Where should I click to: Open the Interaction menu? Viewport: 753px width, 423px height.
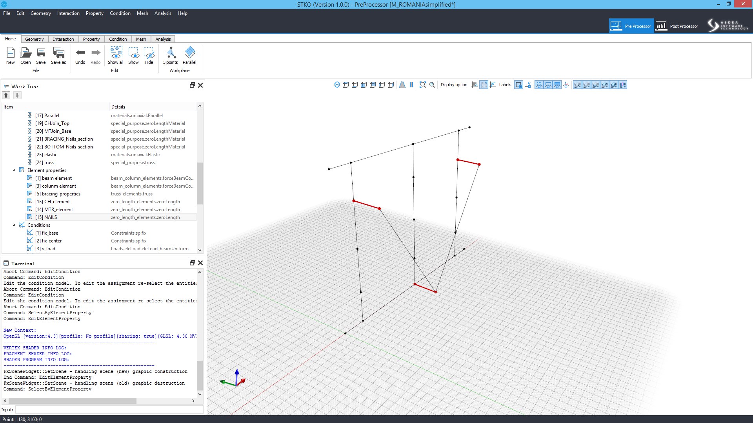(68, 13)
